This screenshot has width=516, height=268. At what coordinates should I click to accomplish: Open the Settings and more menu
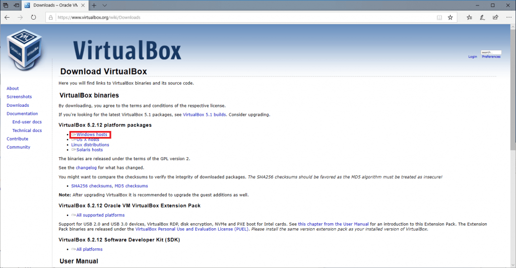508,17
